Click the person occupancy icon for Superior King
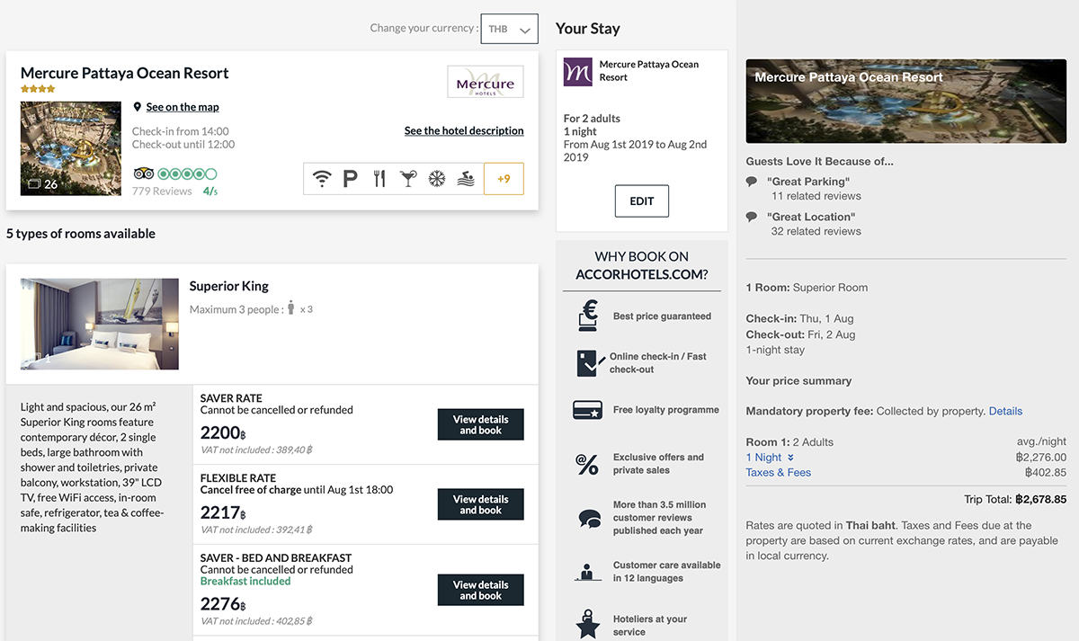The width and height of the screenshot is (1079, 641). click(x=290, y=308)
